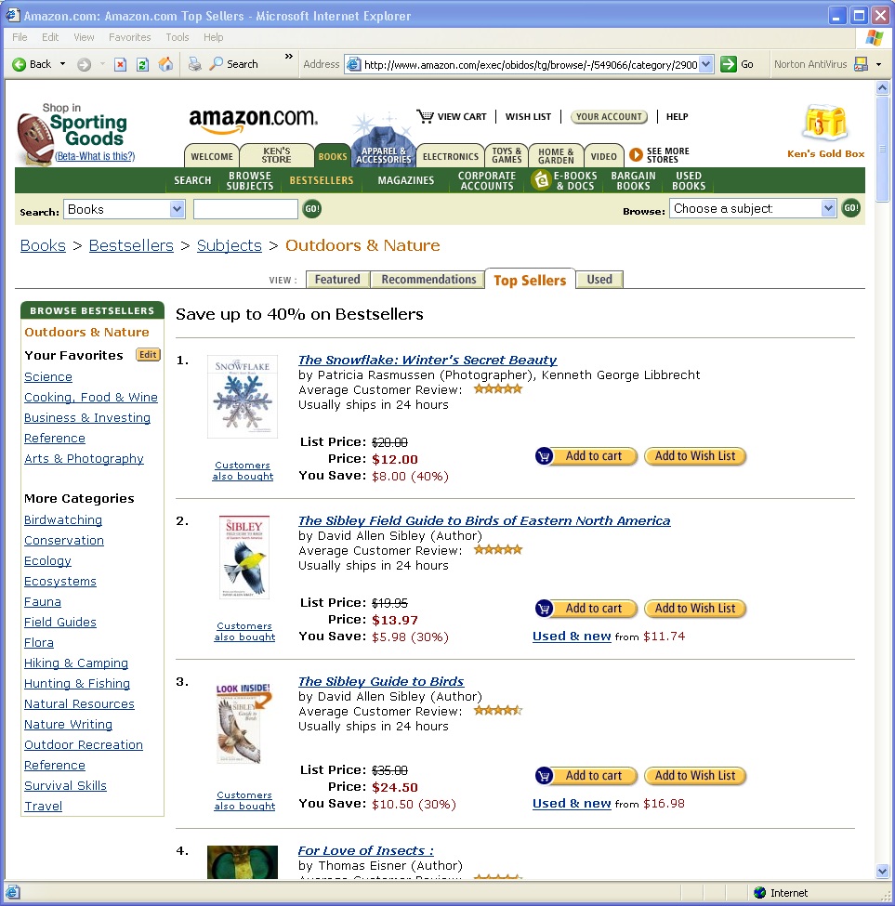Click cart icon for Sibley Field Guide Eastern

coord(544,609)
